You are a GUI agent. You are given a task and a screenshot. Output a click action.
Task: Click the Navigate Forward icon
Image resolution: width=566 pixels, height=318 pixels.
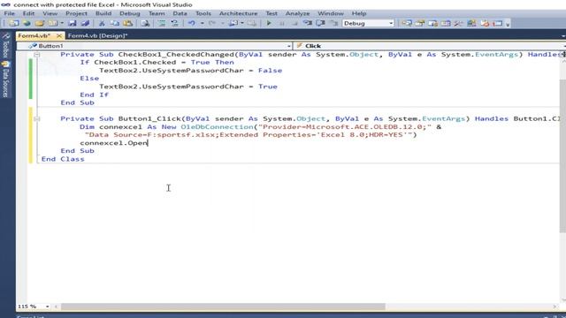252,23
